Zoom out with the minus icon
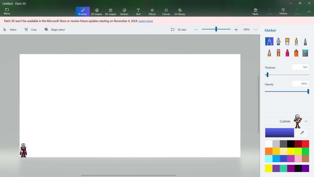The image size is (314, 177). click(x=196, y=30)
